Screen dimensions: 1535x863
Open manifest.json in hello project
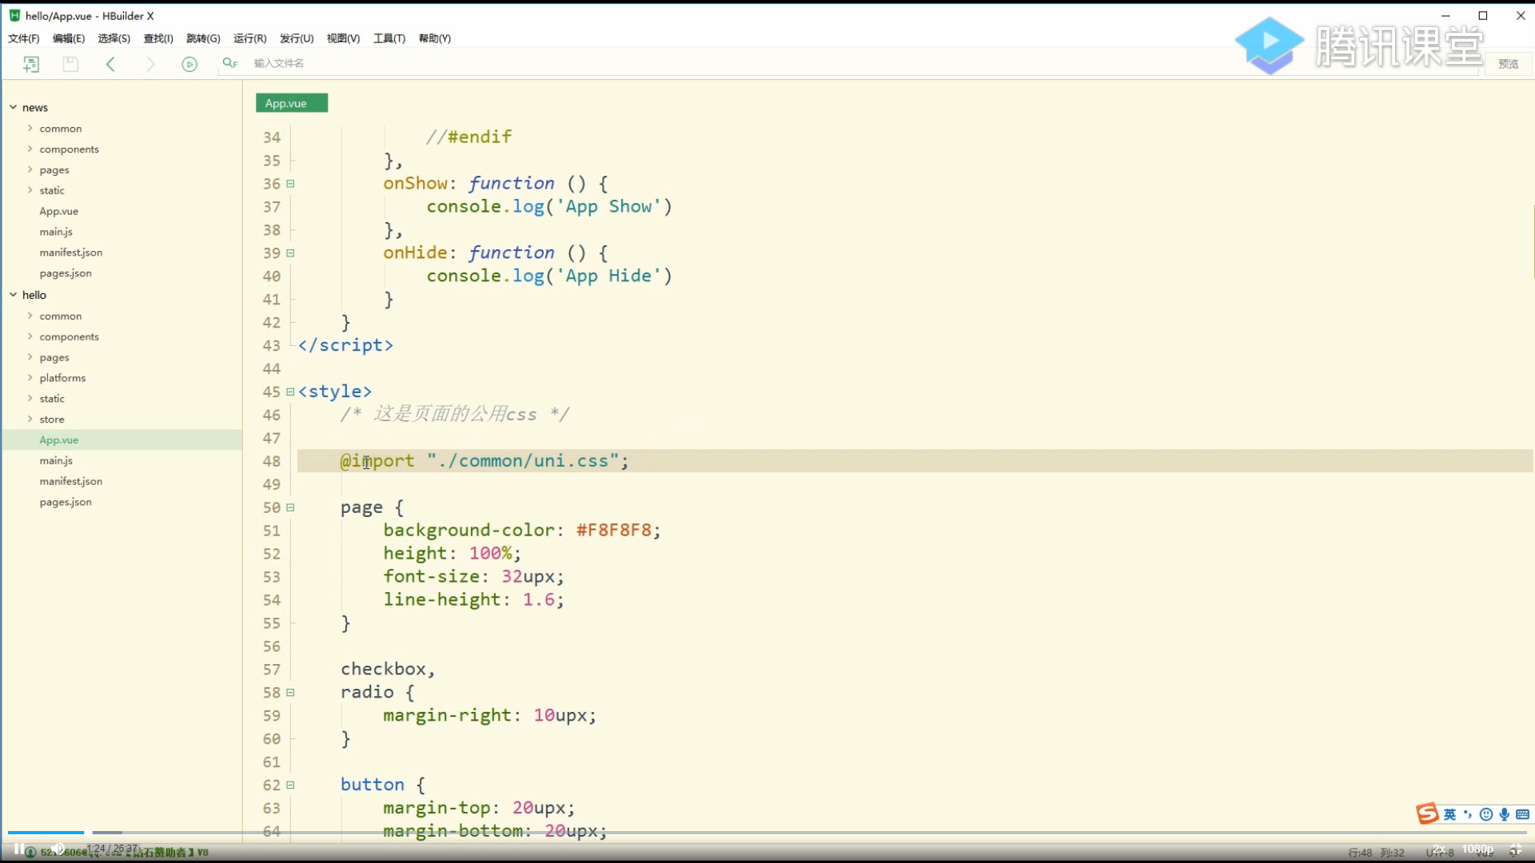coord(70,481)
